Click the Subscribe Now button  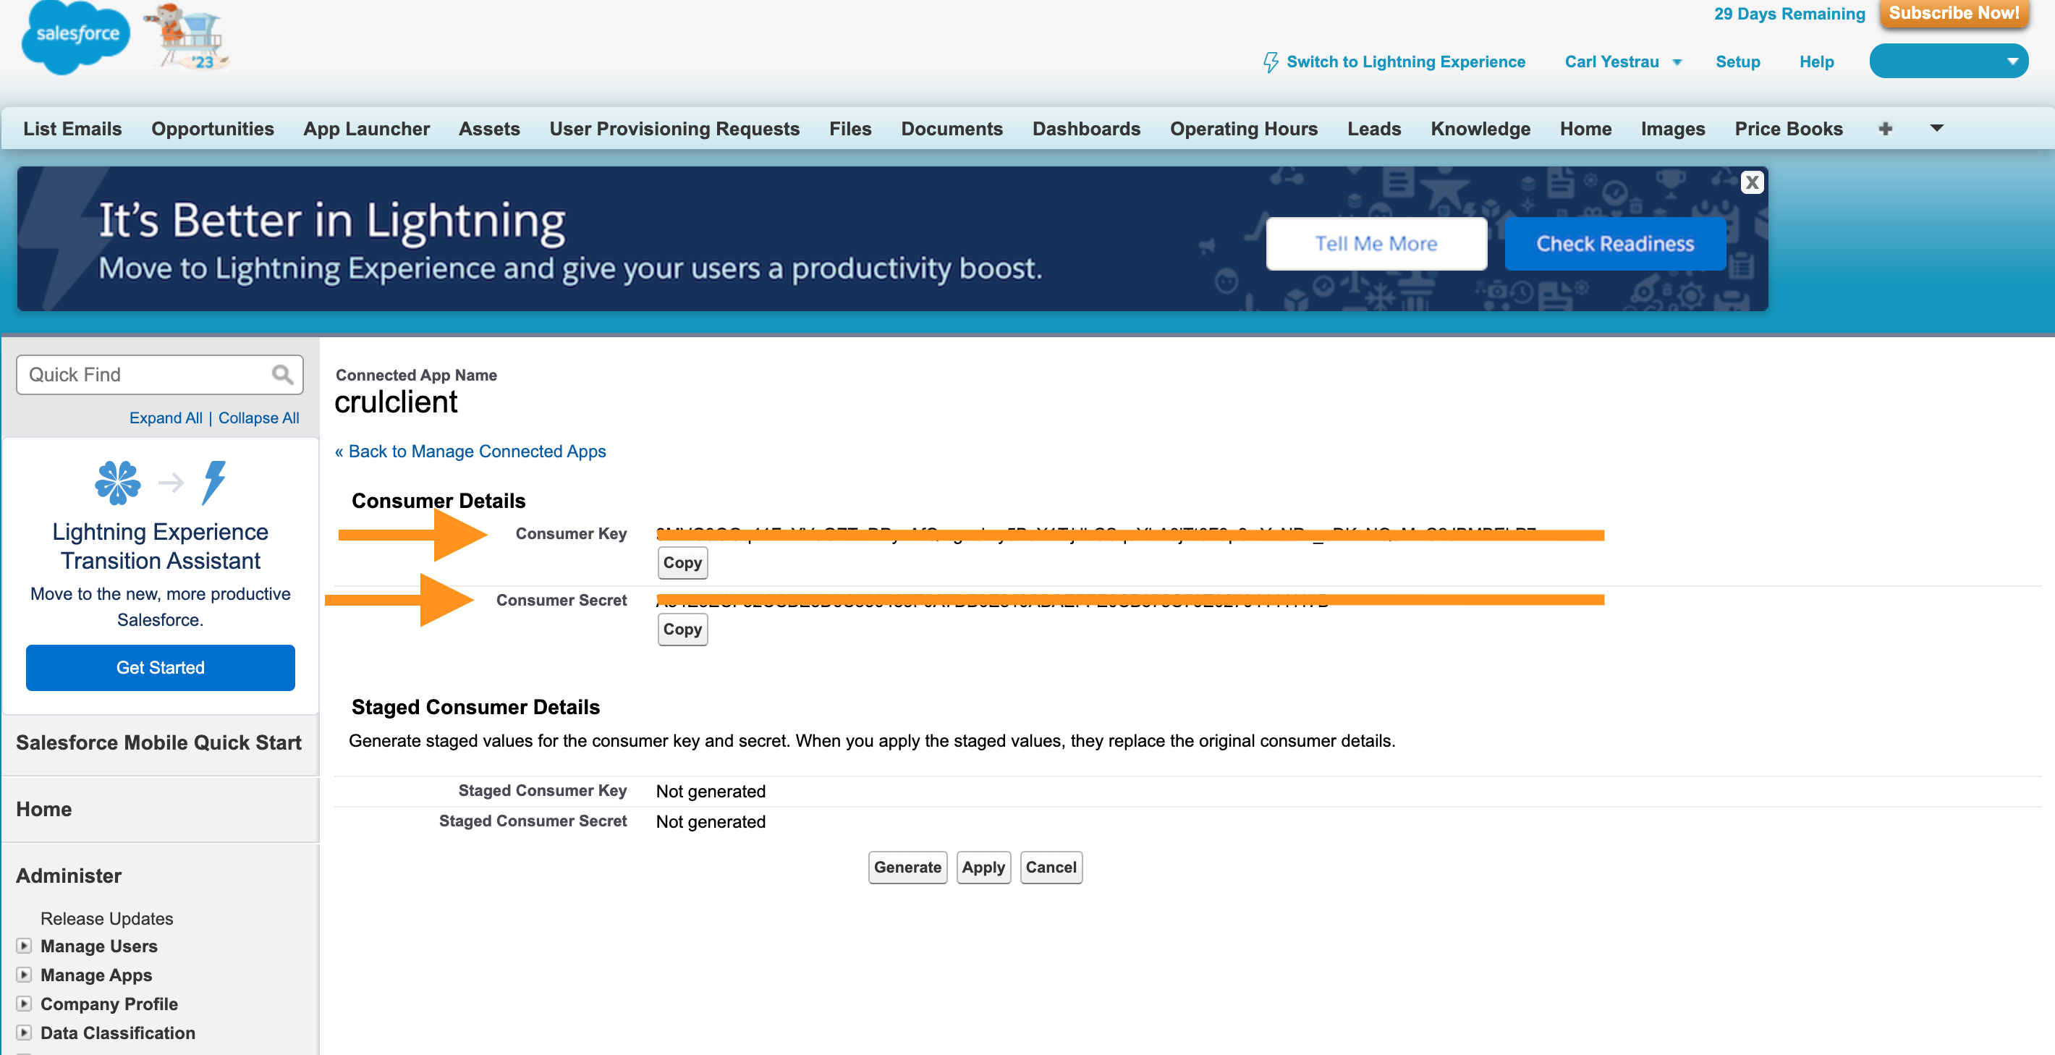tap(1952, 14)
